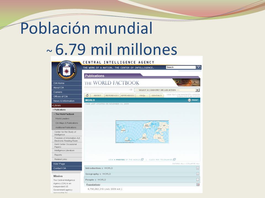Click the printer Print icon
This screenshot has height=198, width=265.
click(x=189, y=100)
